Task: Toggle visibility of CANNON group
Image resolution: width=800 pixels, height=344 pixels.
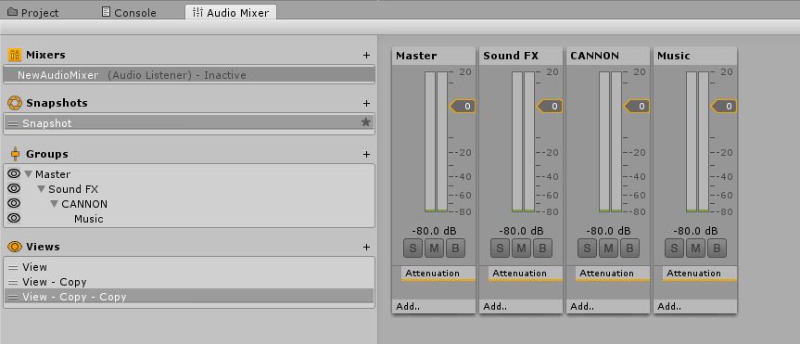Action: click(14, 203)
